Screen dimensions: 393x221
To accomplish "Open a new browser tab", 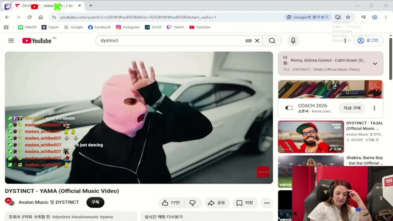I will pos(91,6).
